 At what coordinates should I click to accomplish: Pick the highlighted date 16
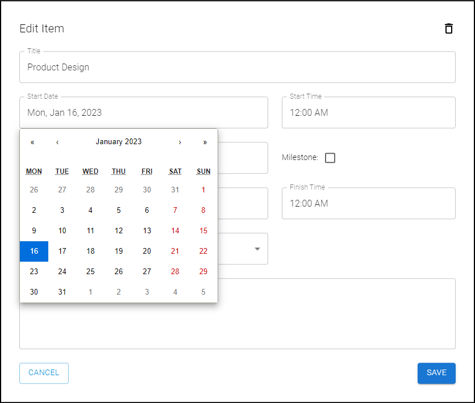[x=34, y=251]
